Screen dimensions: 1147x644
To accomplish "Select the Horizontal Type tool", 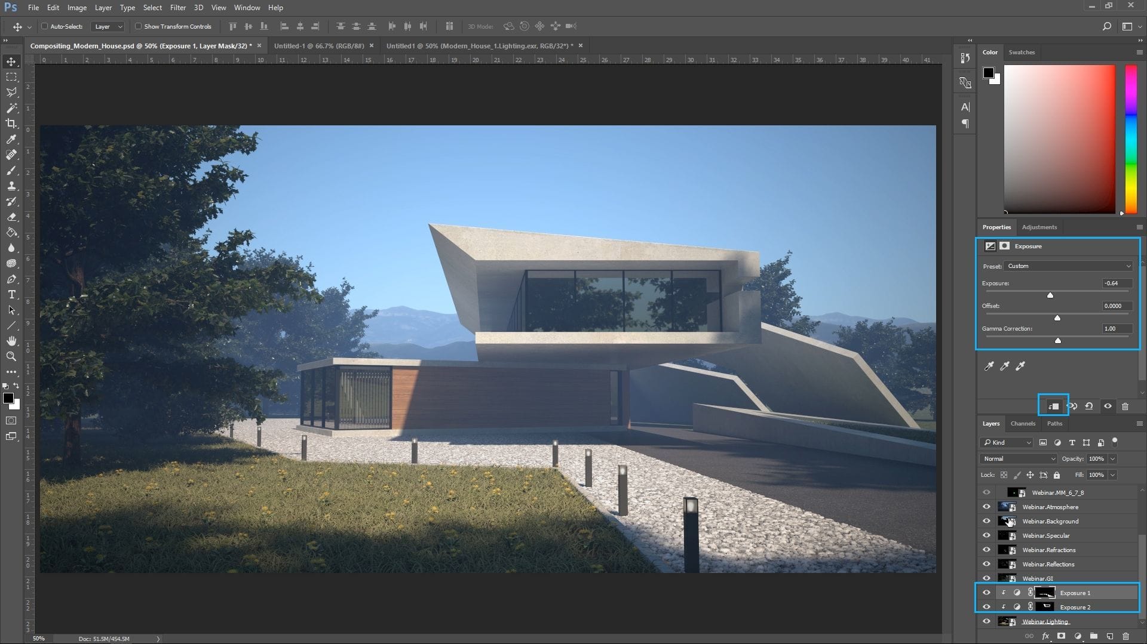I will [x=11, y=294].
